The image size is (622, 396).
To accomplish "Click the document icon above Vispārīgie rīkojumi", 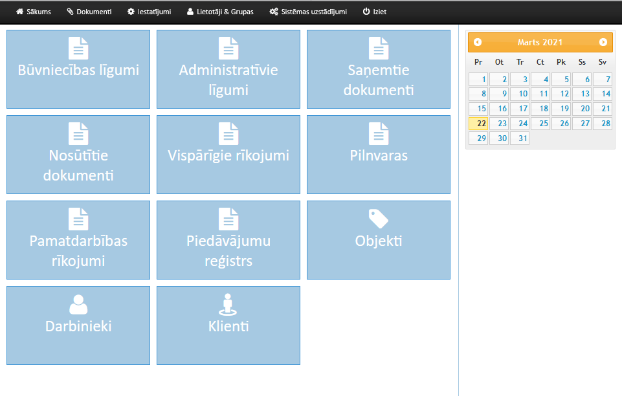I will (x=228, y=134).
